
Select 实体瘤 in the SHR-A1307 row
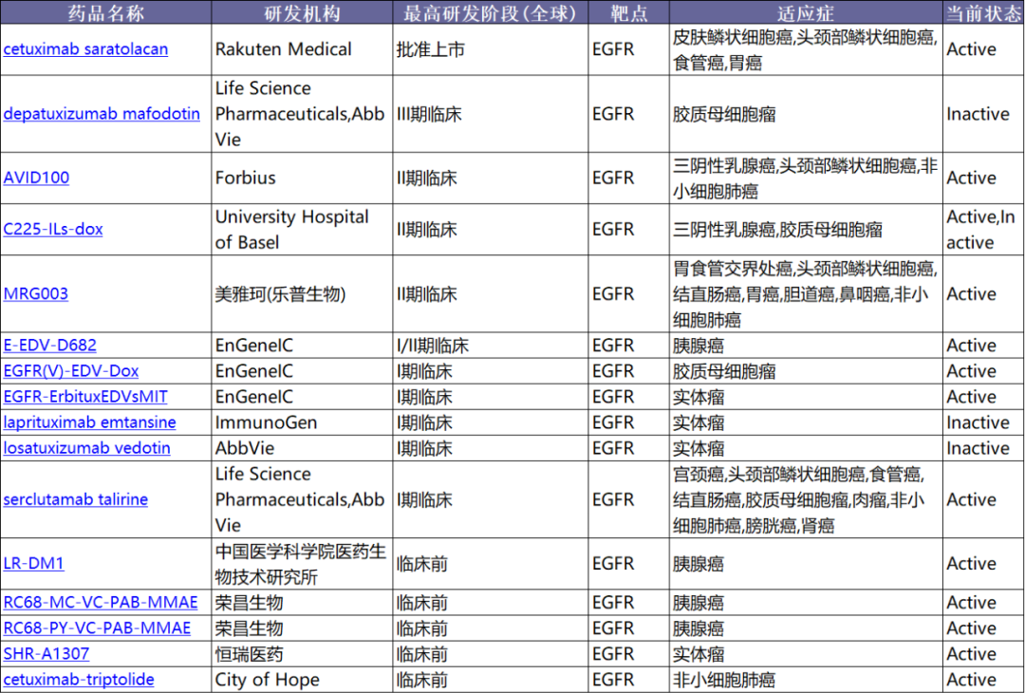pyautogui.click(x=806, y=654)
